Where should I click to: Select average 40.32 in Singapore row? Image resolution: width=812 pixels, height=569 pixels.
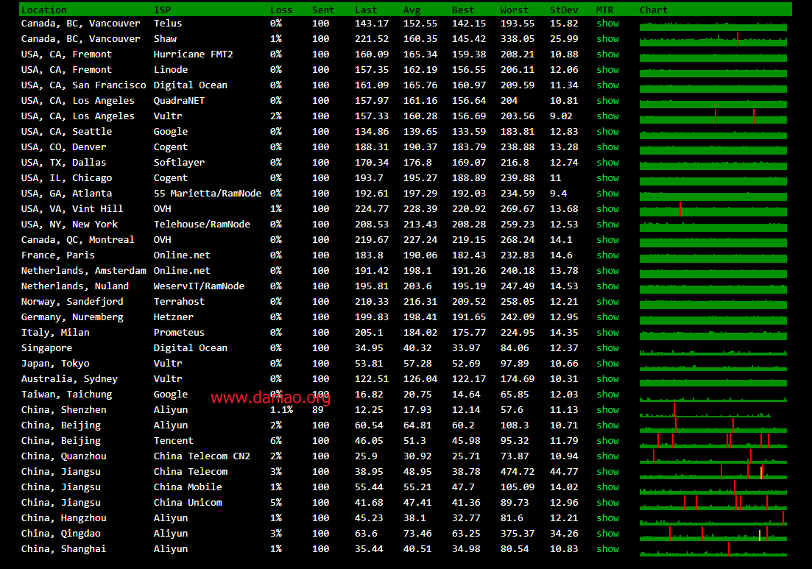click(417, 348)
